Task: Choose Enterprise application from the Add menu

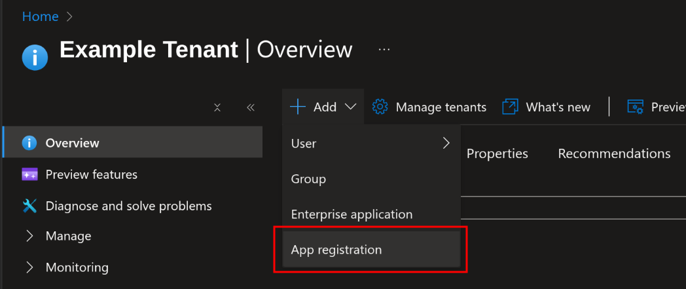Action: click(x=352, y=214)
